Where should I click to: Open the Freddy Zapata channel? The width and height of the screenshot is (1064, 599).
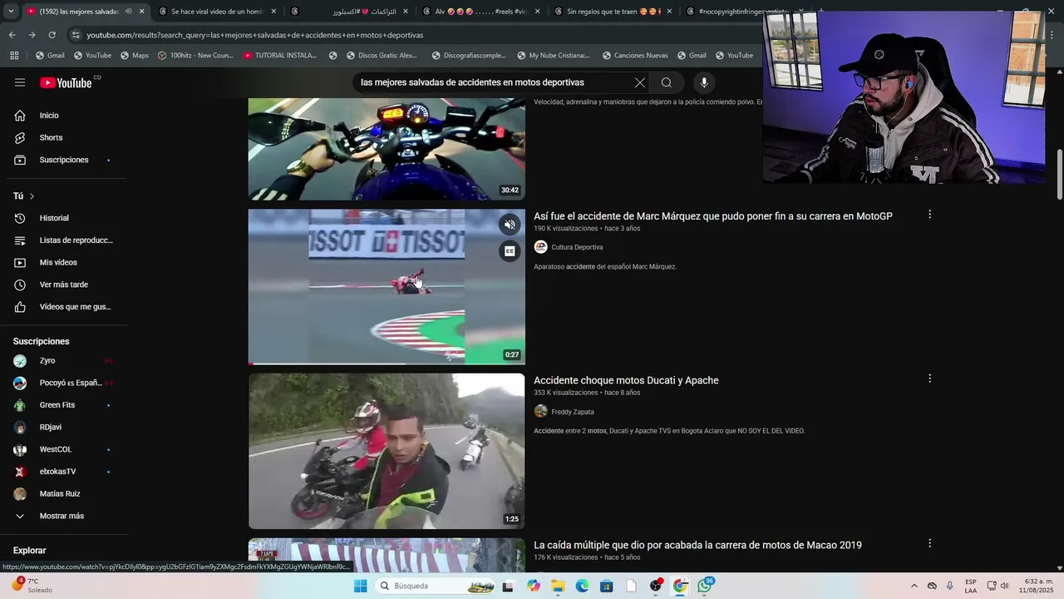click(572, 412)
